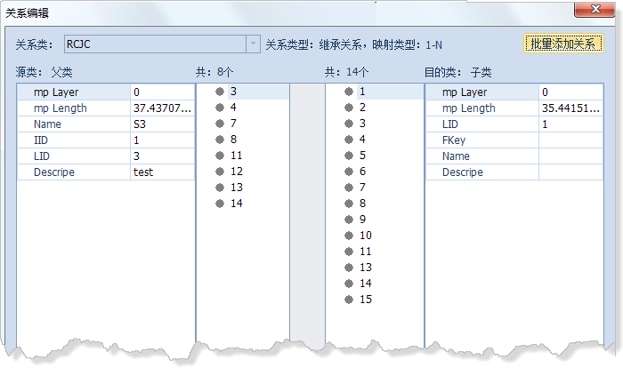Viewport: 623px width, 368px height.
Task: Click the gray dot beside target item 15
Action: pyautogui.click(x=350, y=300)
